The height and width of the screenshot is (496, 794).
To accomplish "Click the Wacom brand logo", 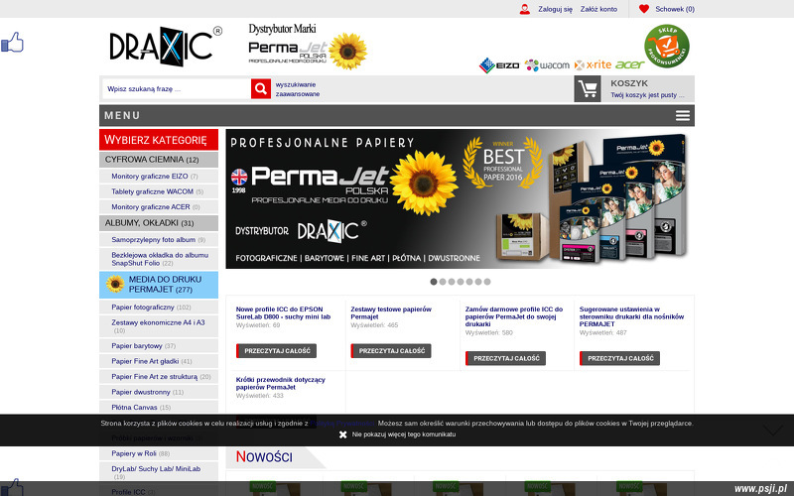I will (548, 65).
